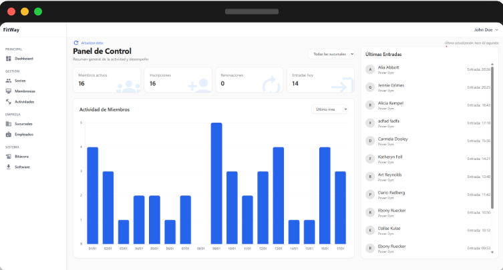
Task: Click the G avatar next to Jennie Grimes
Action: [370, 87]
